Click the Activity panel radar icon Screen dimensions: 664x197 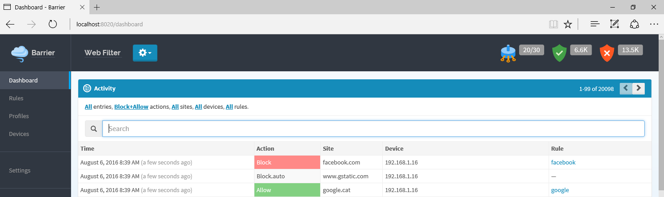pos(87,89)
